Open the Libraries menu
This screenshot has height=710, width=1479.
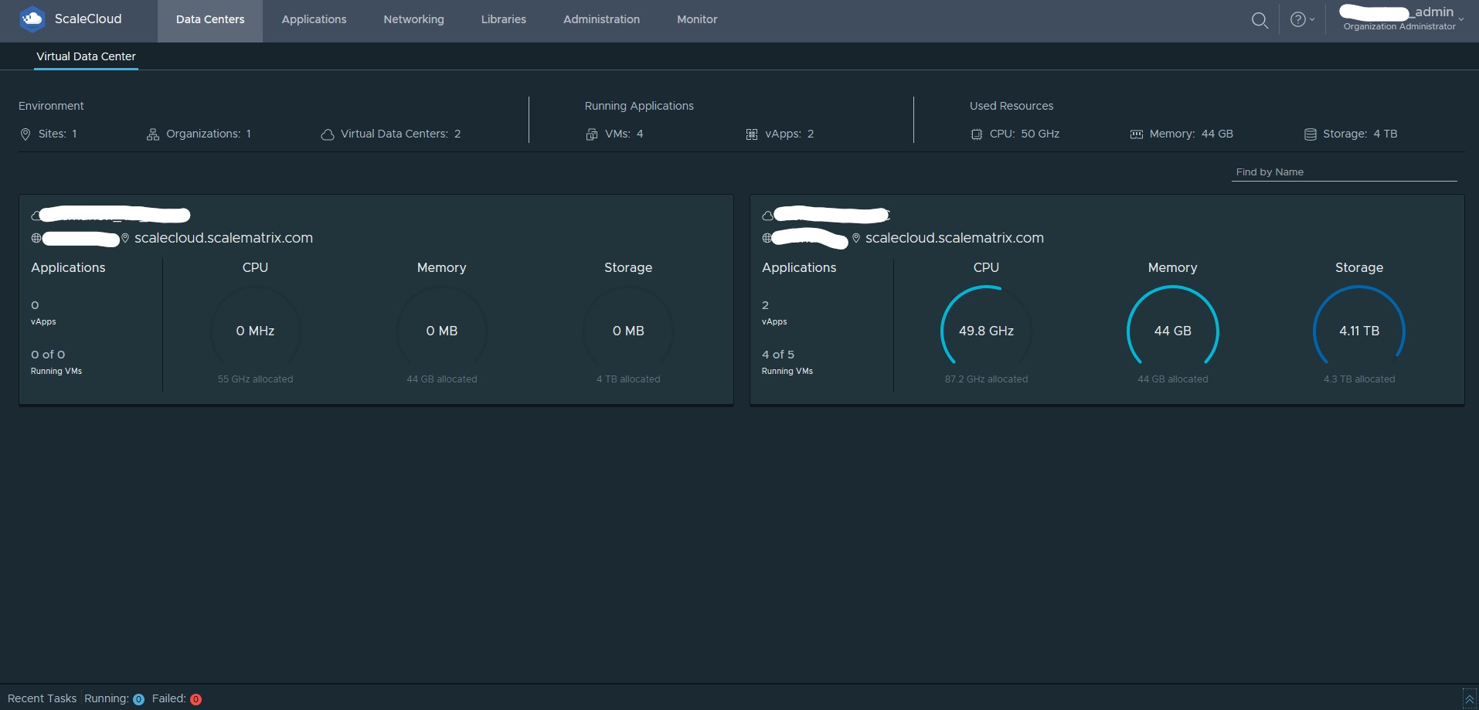503,20
